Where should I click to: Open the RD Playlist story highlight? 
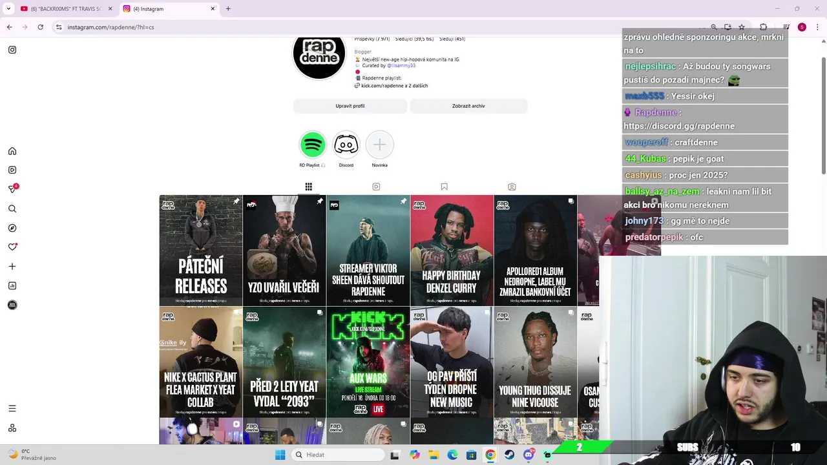click(313, 145)
